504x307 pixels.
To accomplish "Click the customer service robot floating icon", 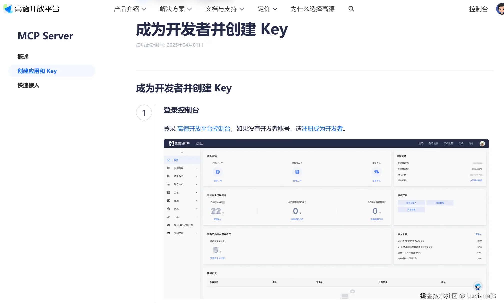I will click(478, 286).
